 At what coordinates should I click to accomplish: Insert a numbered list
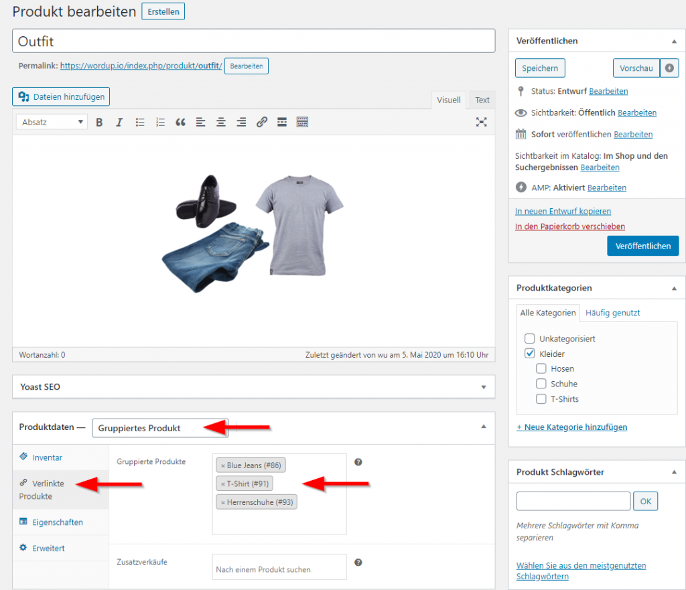click(160, 123)
